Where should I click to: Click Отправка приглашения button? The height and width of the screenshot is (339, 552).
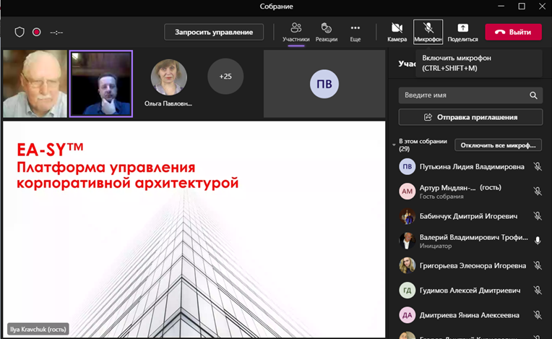click(470, 117)
